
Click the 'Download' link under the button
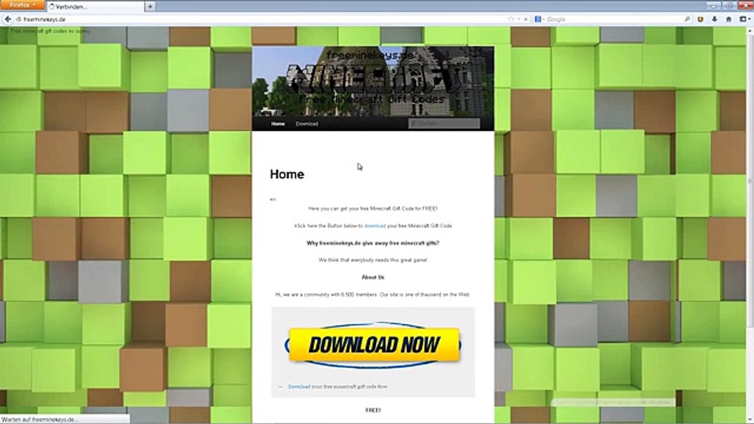pos(299,387)
